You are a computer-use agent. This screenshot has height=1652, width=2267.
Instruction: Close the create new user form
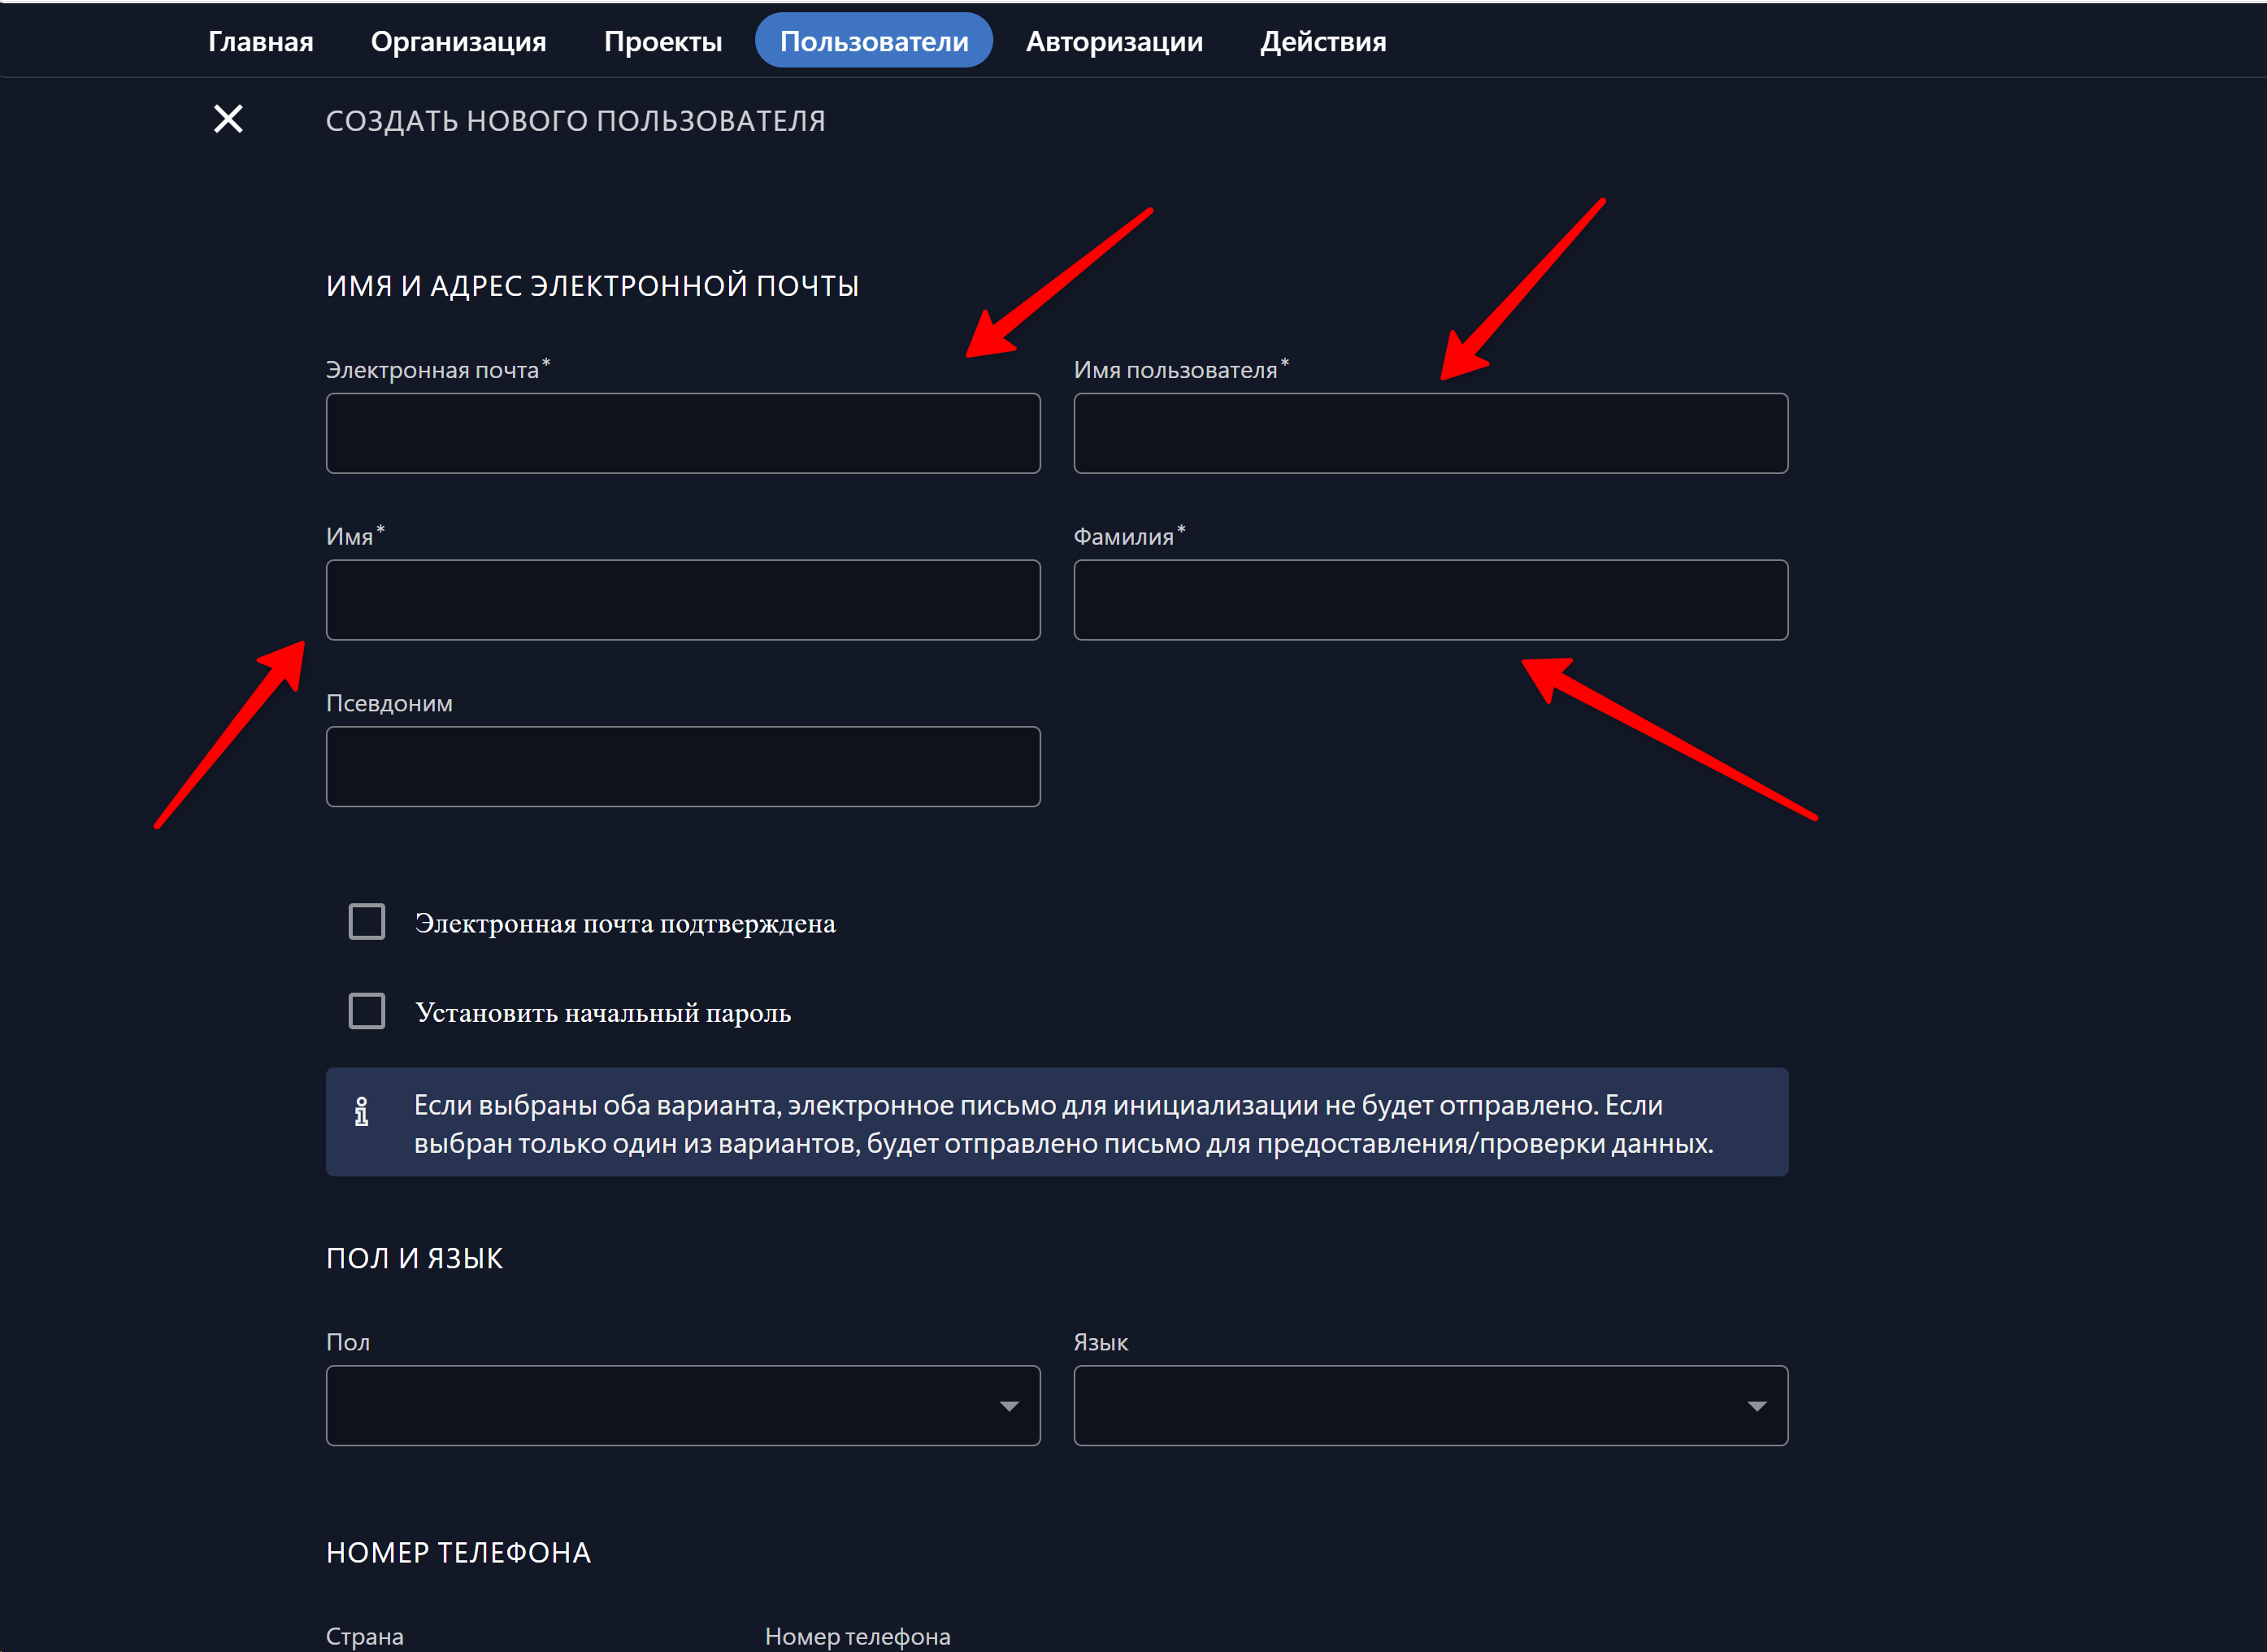click(228, 119)
